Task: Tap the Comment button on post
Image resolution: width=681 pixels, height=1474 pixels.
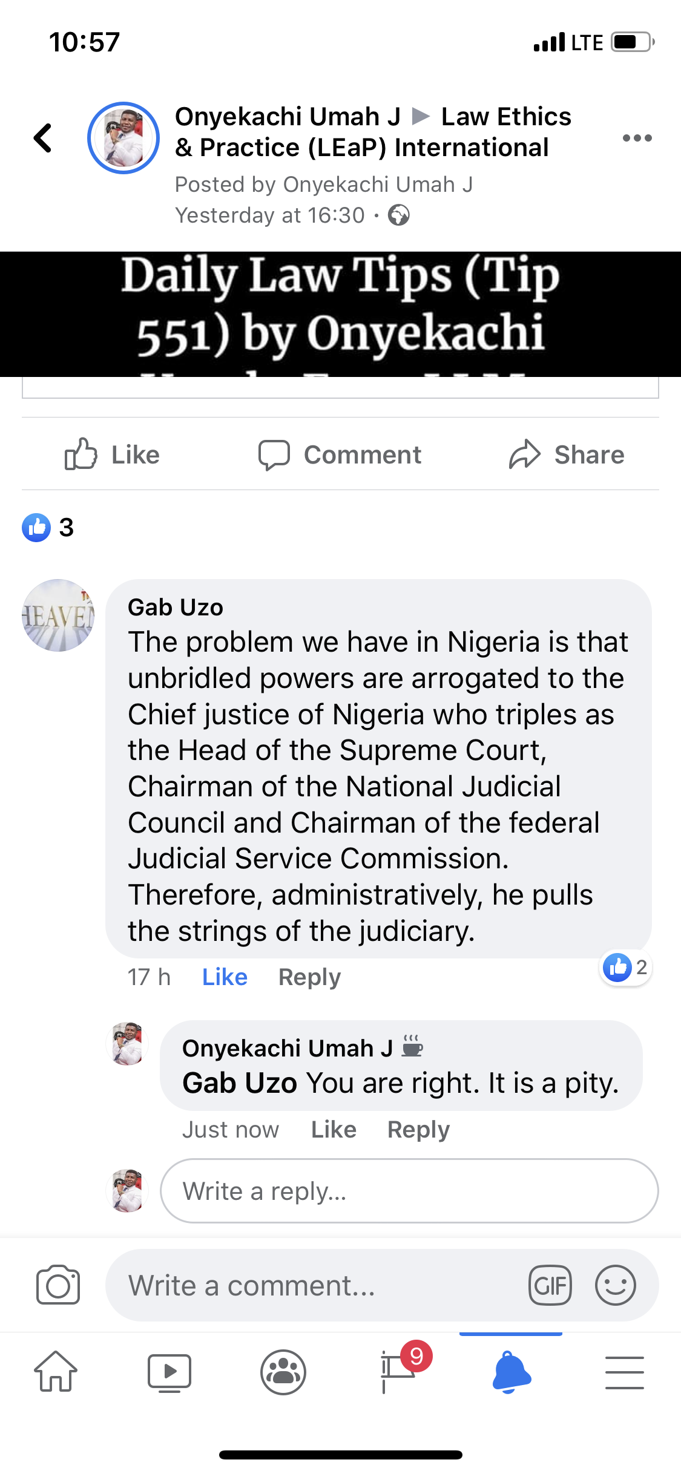Action: [x=340, y=455]
